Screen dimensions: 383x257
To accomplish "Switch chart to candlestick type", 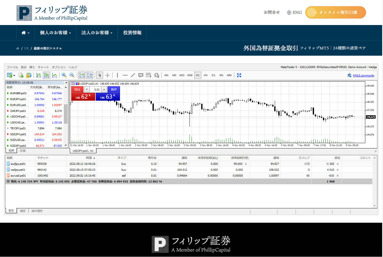I will (46, 75).
